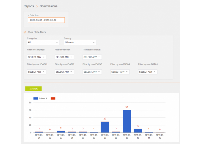Click the 2019-05-10 bar with value 10
This screenshot has width=202, height=144.
pos(138,131)
